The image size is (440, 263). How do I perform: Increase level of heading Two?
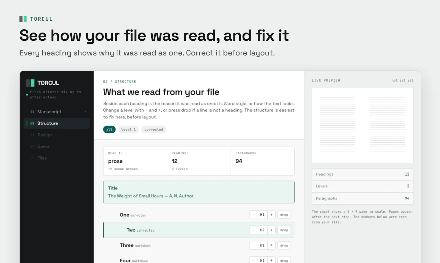[x=271, y=230]
